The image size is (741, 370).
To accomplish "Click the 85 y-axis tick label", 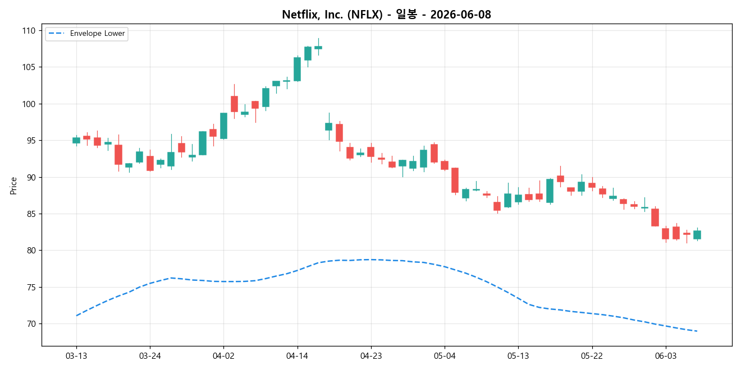I will (32, 214).
